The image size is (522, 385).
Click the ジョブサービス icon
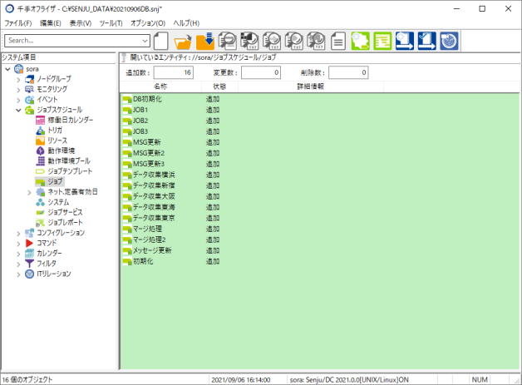[x=40, y=212]
